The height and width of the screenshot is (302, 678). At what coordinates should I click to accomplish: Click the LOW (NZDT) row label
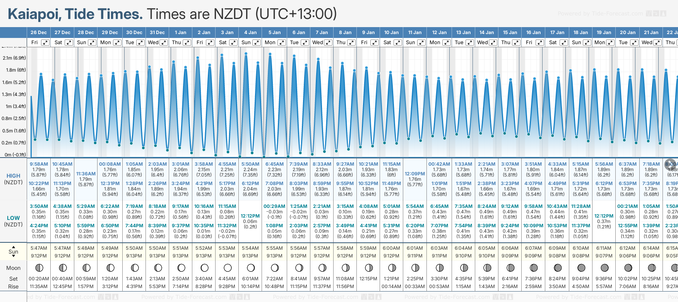(14, 221)
